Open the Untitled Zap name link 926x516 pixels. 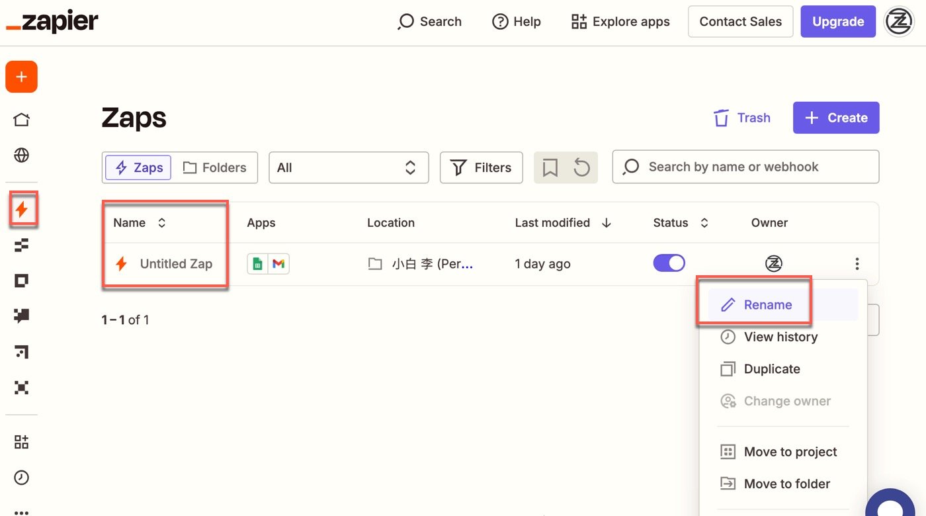tap(176, 264)
